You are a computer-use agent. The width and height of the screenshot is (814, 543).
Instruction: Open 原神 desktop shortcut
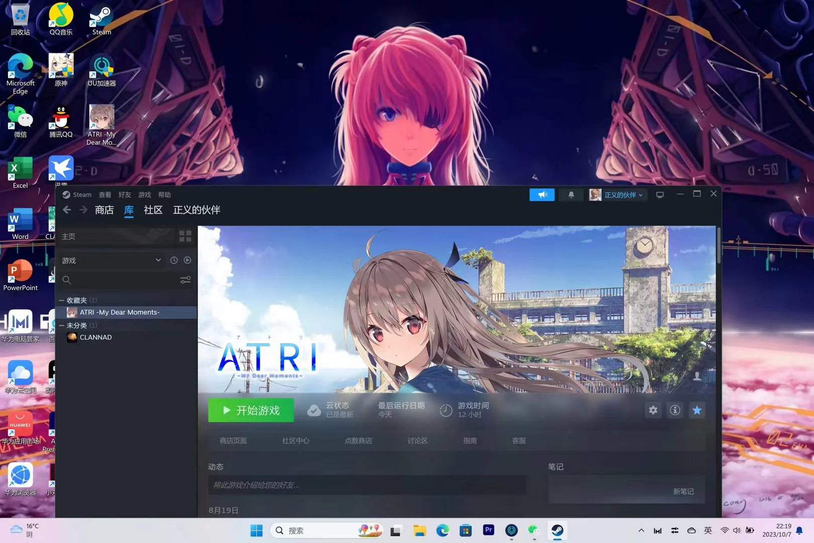click(61, 70)
